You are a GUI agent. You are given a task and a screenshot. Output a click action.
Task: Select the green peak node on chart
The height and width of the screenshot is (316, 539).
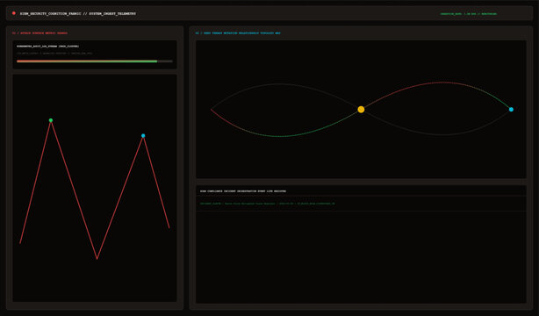(x=51, y=120)
